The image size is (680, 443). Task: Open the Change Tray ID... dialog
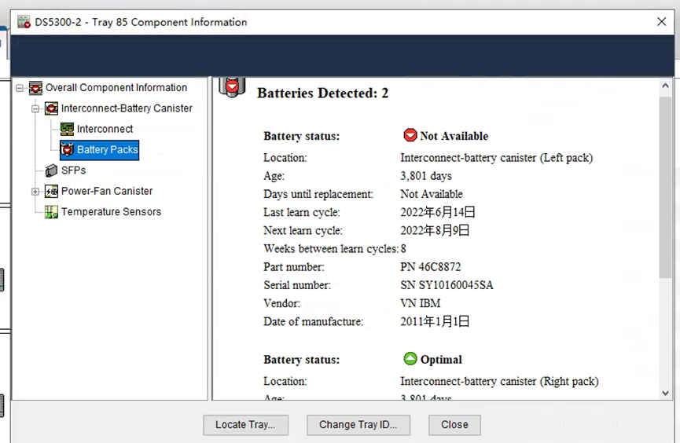358,425
